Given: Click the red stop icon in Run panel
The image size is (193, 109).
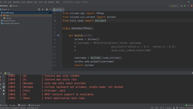Looking at the screenshot, I should (x=0, y=80).
